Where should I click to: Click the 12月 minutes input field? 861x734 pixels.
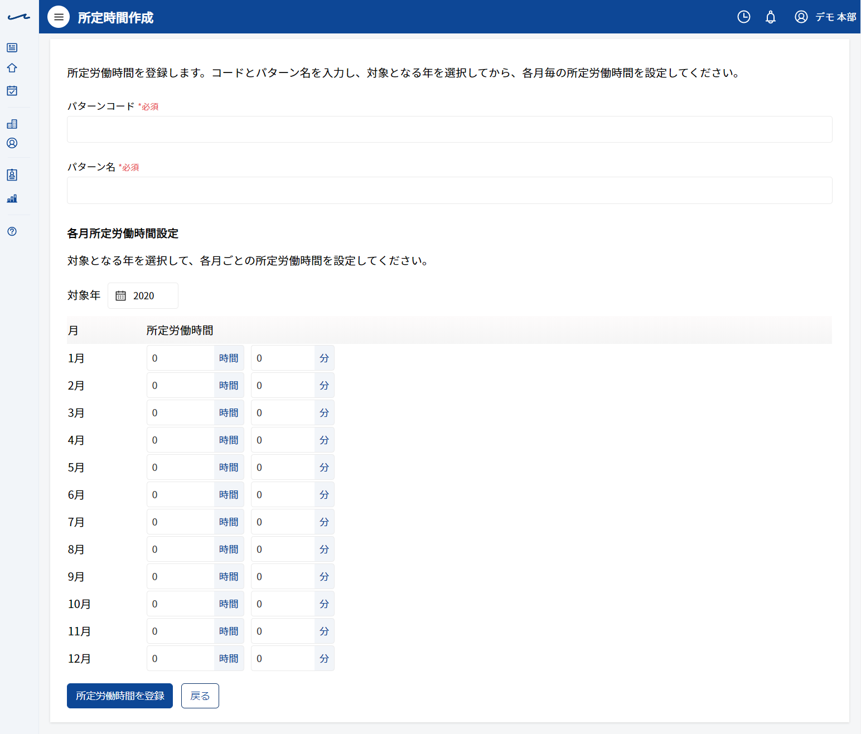click(283, 658)
